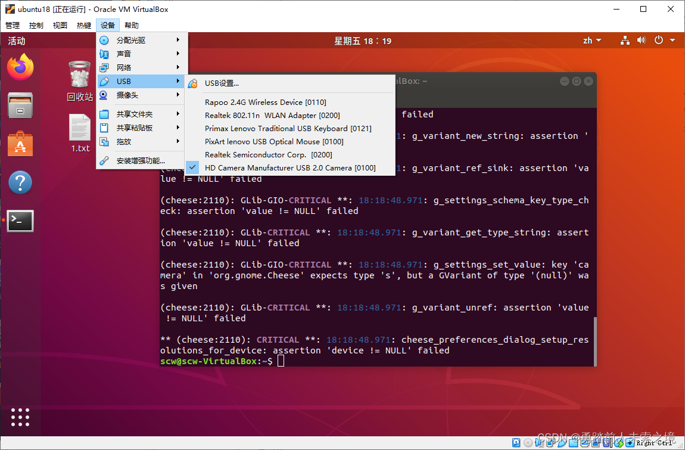
Task: Launch the Files manager in the dock
Action: pos(20,105)
